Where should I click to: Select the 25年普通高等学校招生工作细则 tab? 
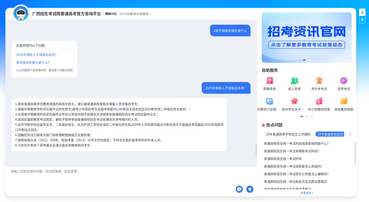[288, 134]
